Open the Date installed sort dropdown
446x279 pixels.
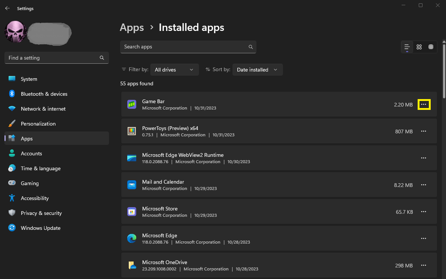pyautogui.click(x=257, y=70)
